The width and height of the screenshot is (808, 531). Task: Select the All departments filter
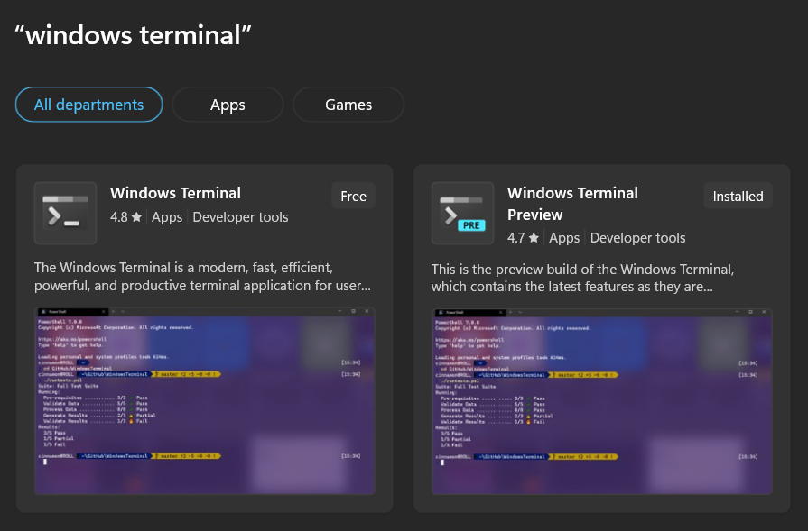click(x=88, y=104)
